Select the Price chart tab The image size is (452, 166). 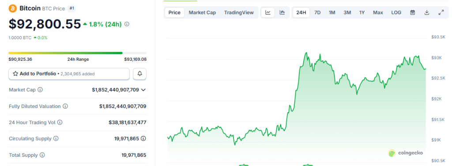tap(174, 13)
